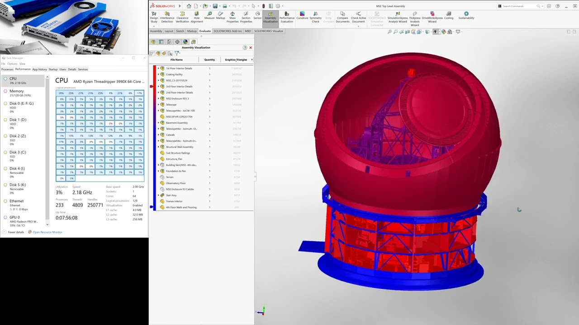Switch Task Manager to Processes tab
Viewport: 579px width, 325px height.
[7, 69]
